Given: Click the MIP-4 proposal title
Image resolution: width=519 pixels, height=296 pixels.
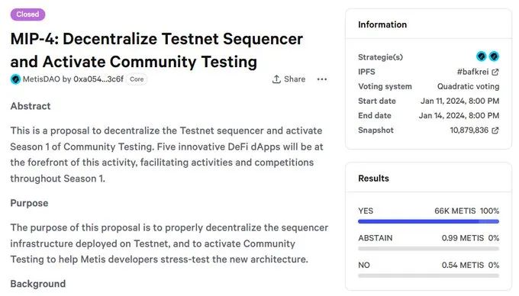Looking at the screenshot, I should pyautogui.click(x=156, y=50).
